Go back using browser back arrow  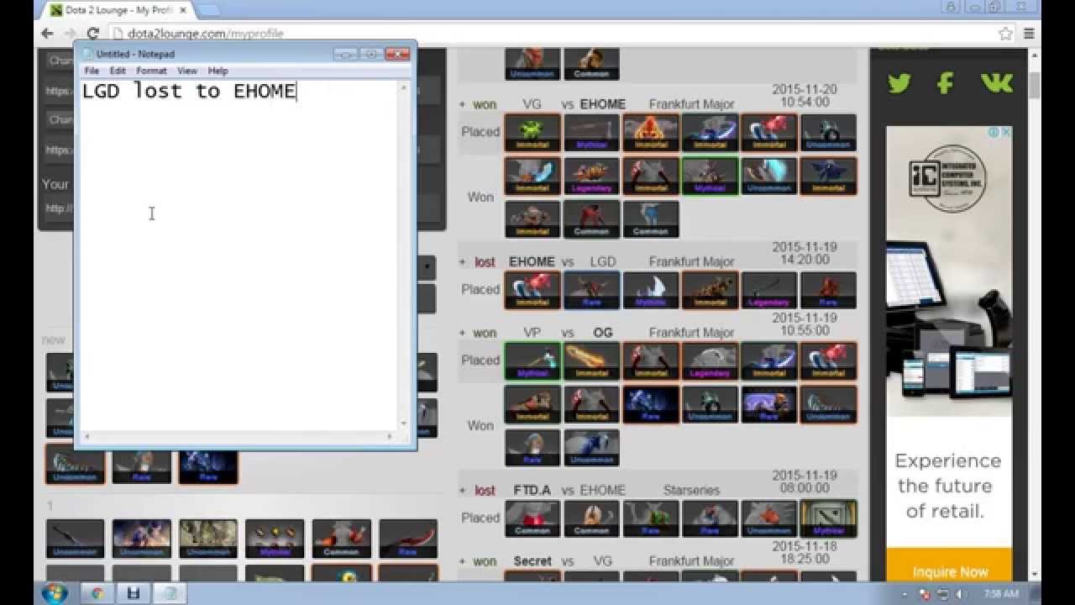click(48, 34)
